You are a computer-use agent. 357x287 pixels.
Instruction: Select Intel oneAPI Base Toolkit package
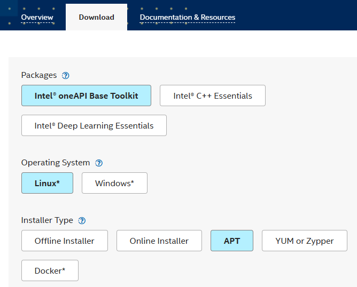point(86,95)
